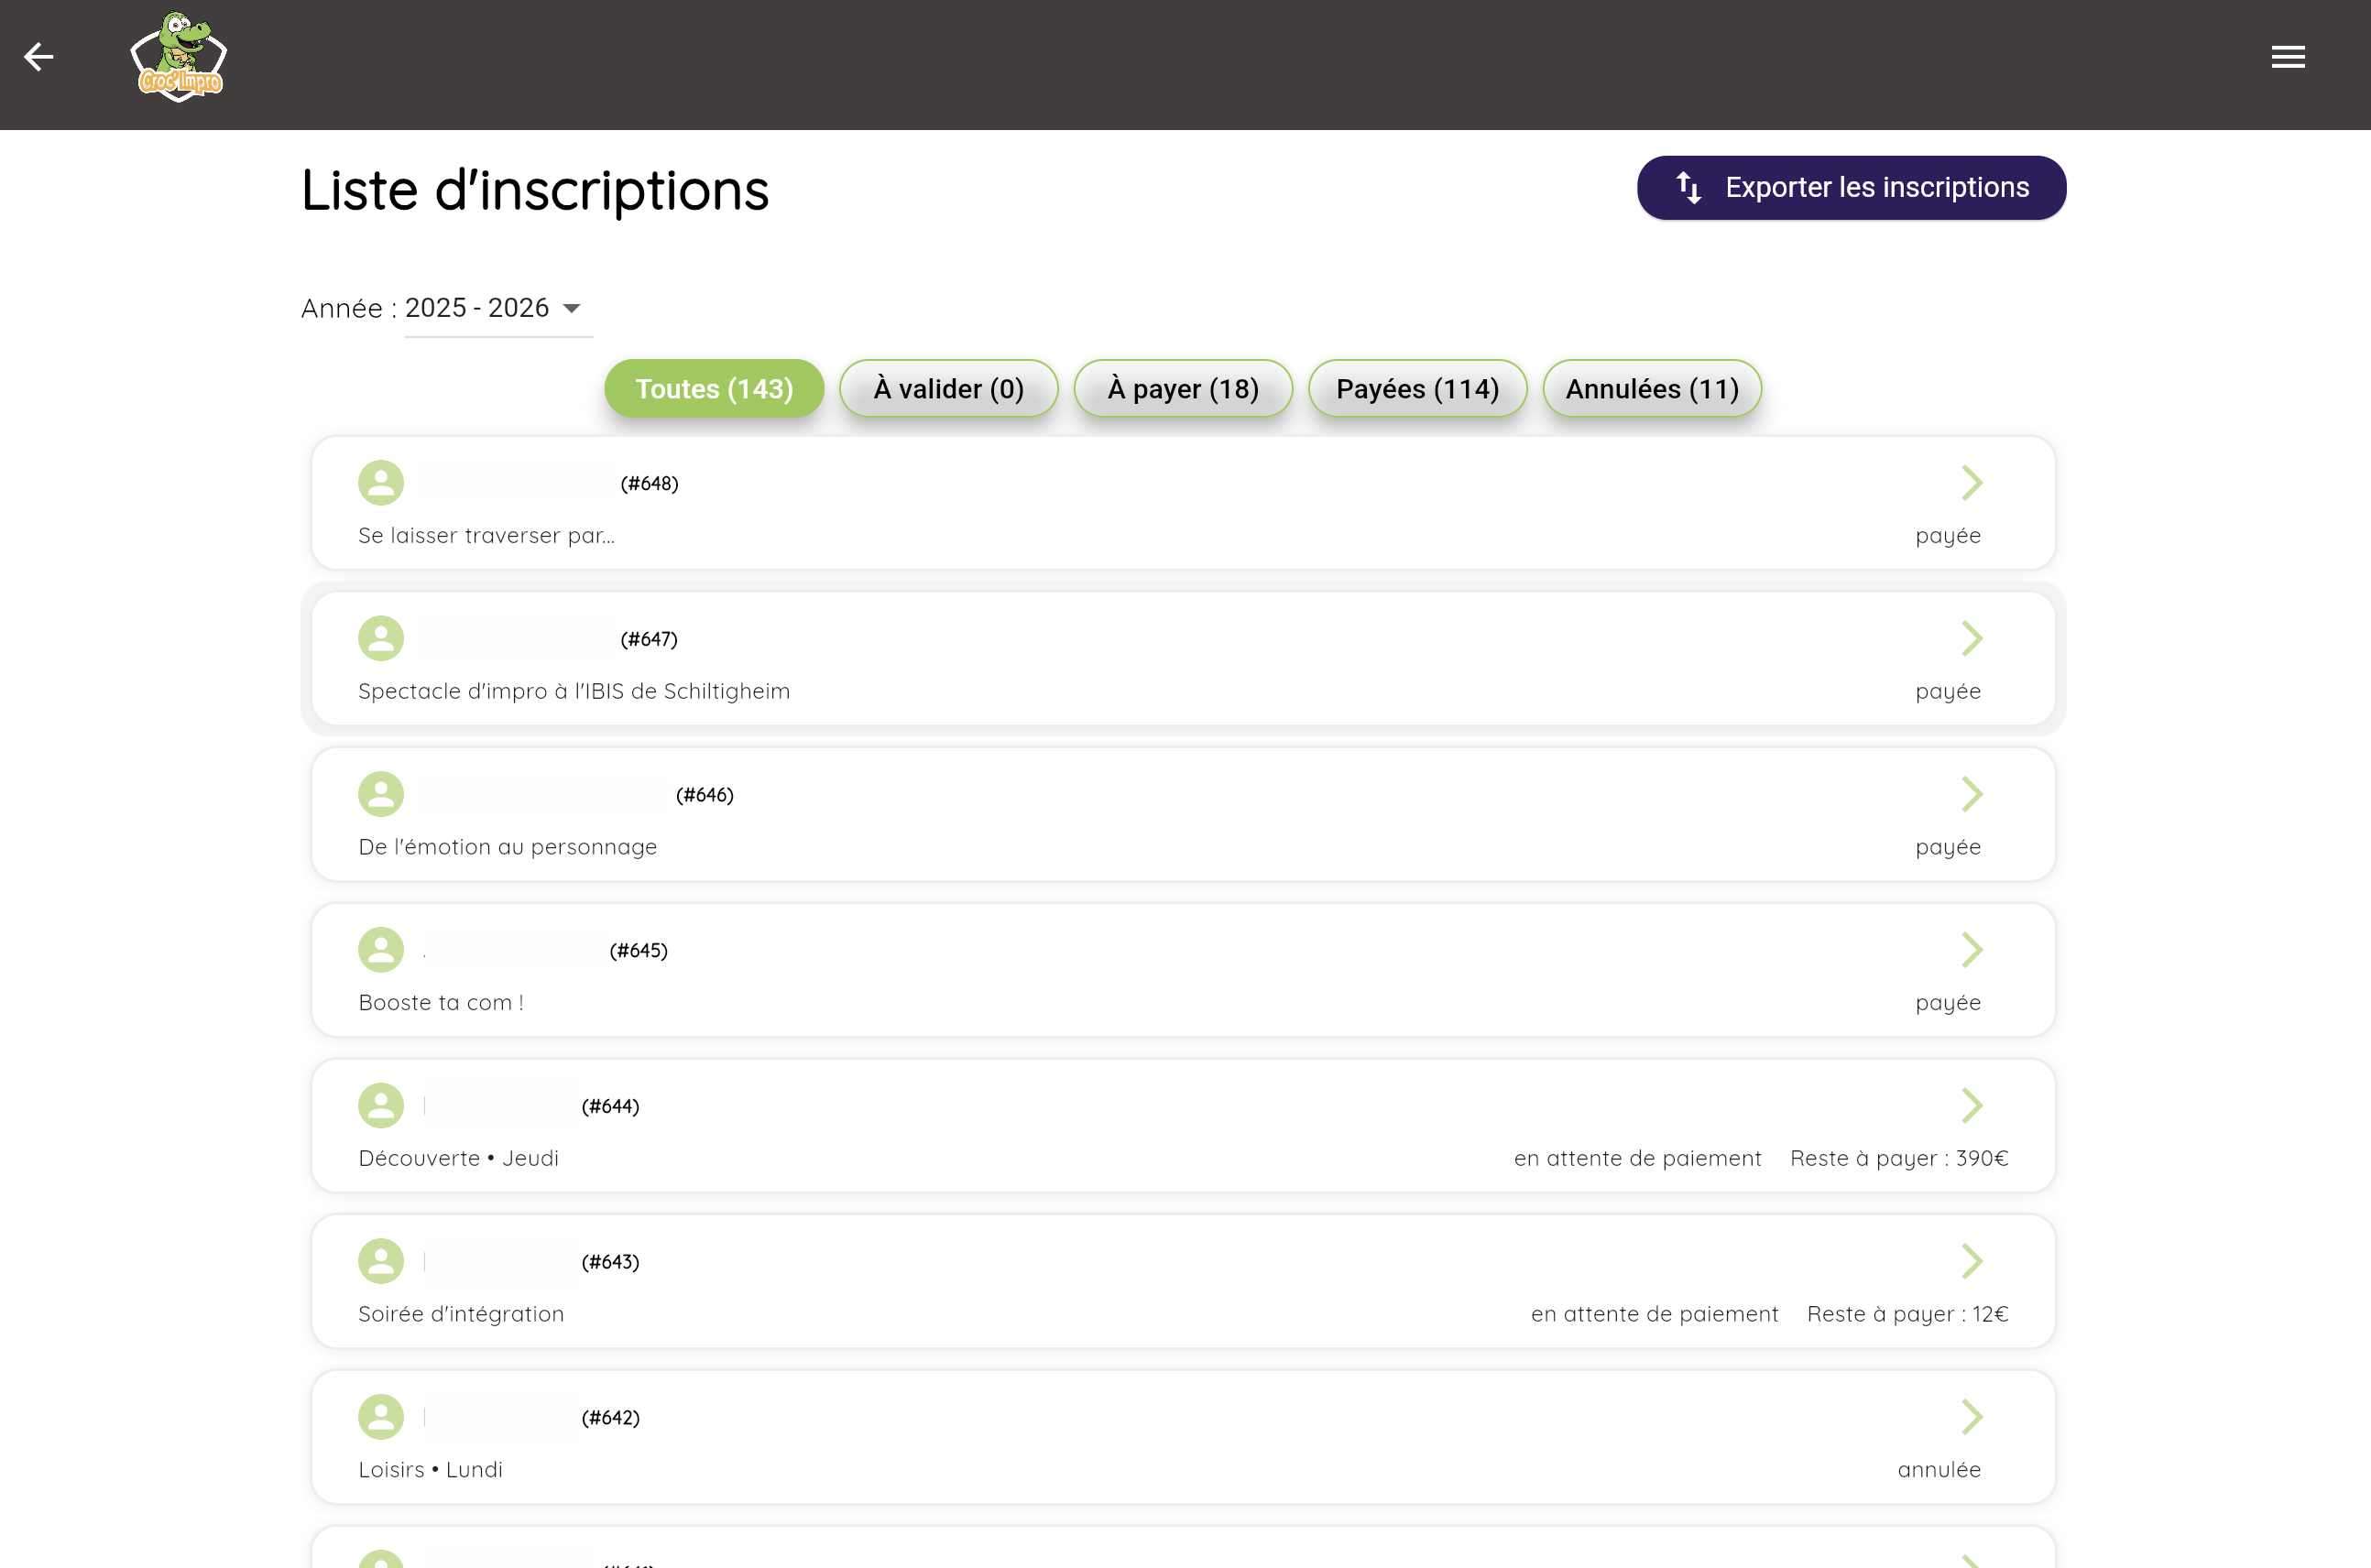Click the avatar icon of inscription #645
Image resolution: width=2371 pixels, height=1568 pixels.
380,950
